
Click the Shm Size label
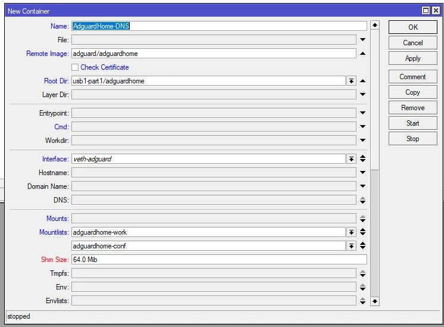click(55, 260)
